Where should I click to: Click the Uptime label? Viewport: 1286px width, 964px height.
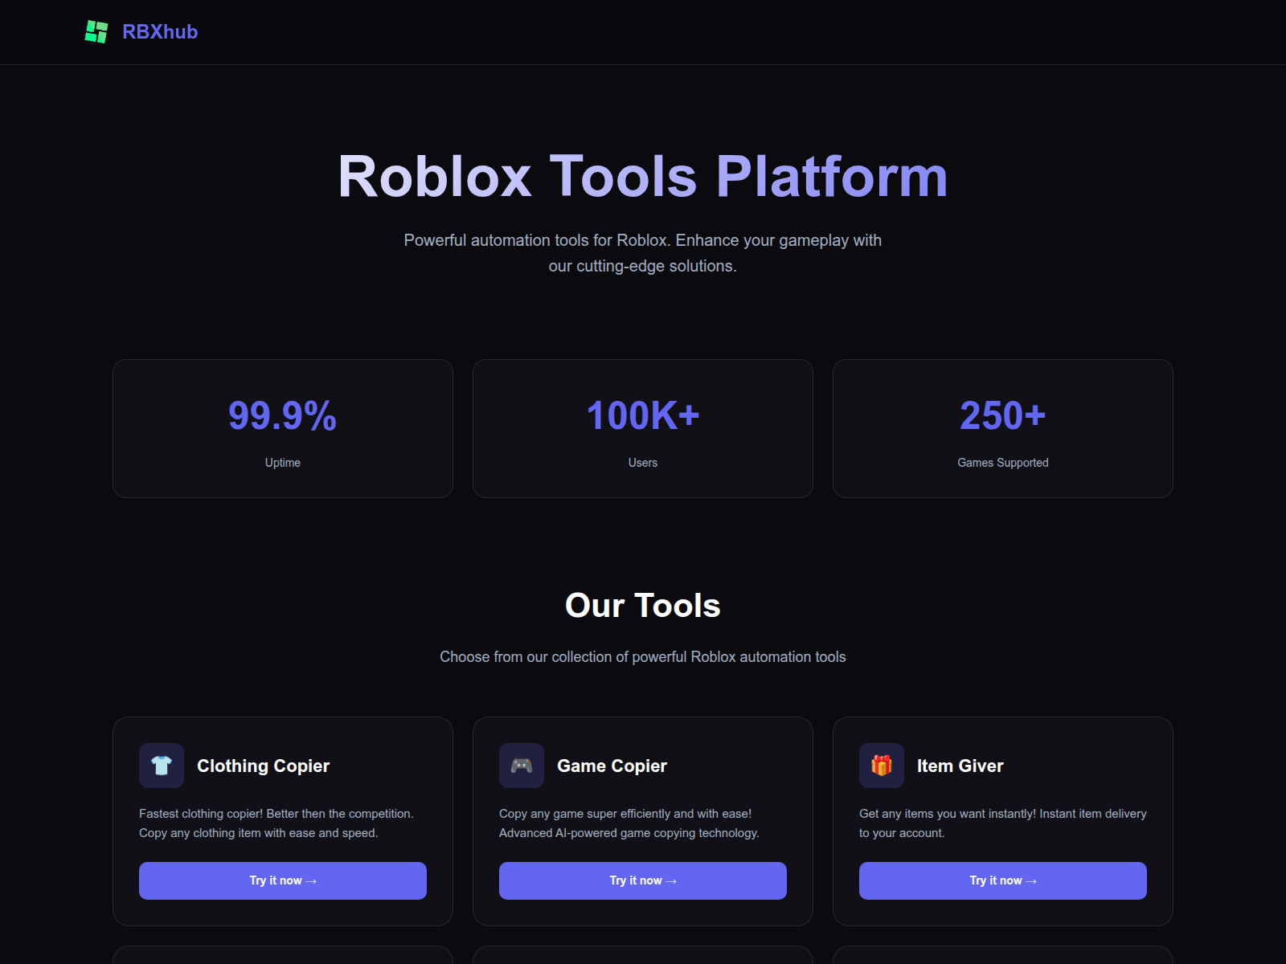pyautogui.click(x=283, y=463)
